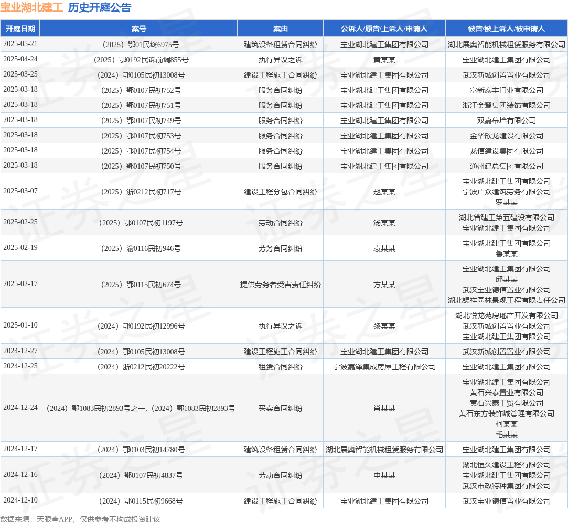The image size is (568, 524).
Task: Click defendant 邱某某
Action: coord(507,279)
